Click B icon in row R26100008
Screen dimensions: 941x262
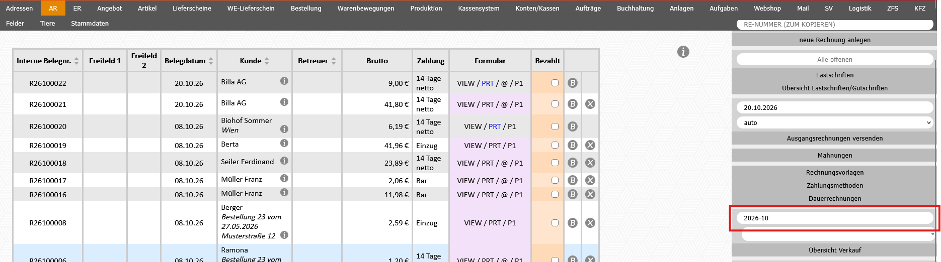point(573,223)
